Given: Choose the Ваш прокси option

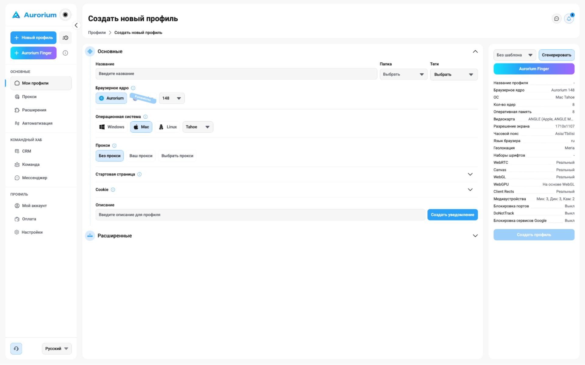Looking at the screenshot, I should pos(141,156).
